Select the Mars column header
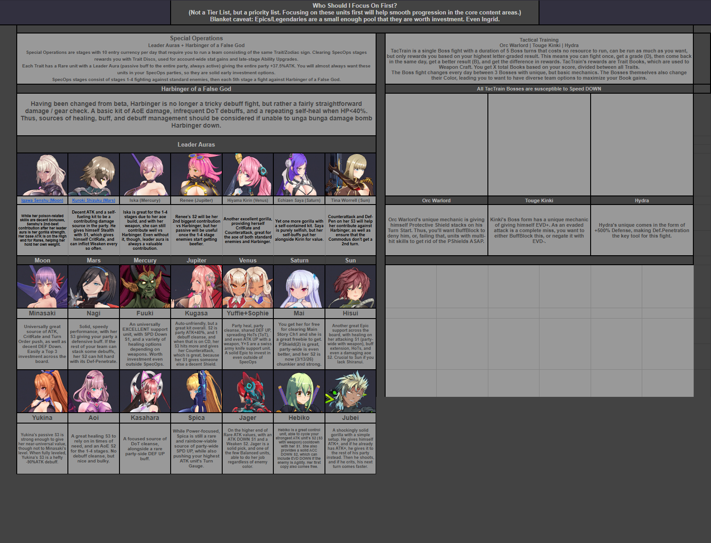 [x=94, y=260]
